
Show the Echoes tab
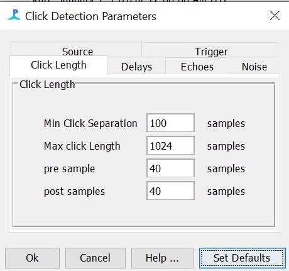click(x=197, y=66)
